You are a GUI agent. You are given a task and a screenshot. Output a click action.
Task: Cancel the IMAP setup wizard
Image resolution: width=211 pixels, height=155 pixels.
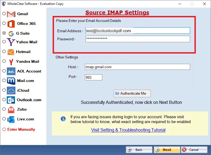pyautogui.click(x=194, y=150)
